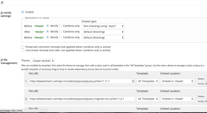
Task: Click the File URI field containing jquery.js?ver=1.11.1
Action: pos(82,81)
